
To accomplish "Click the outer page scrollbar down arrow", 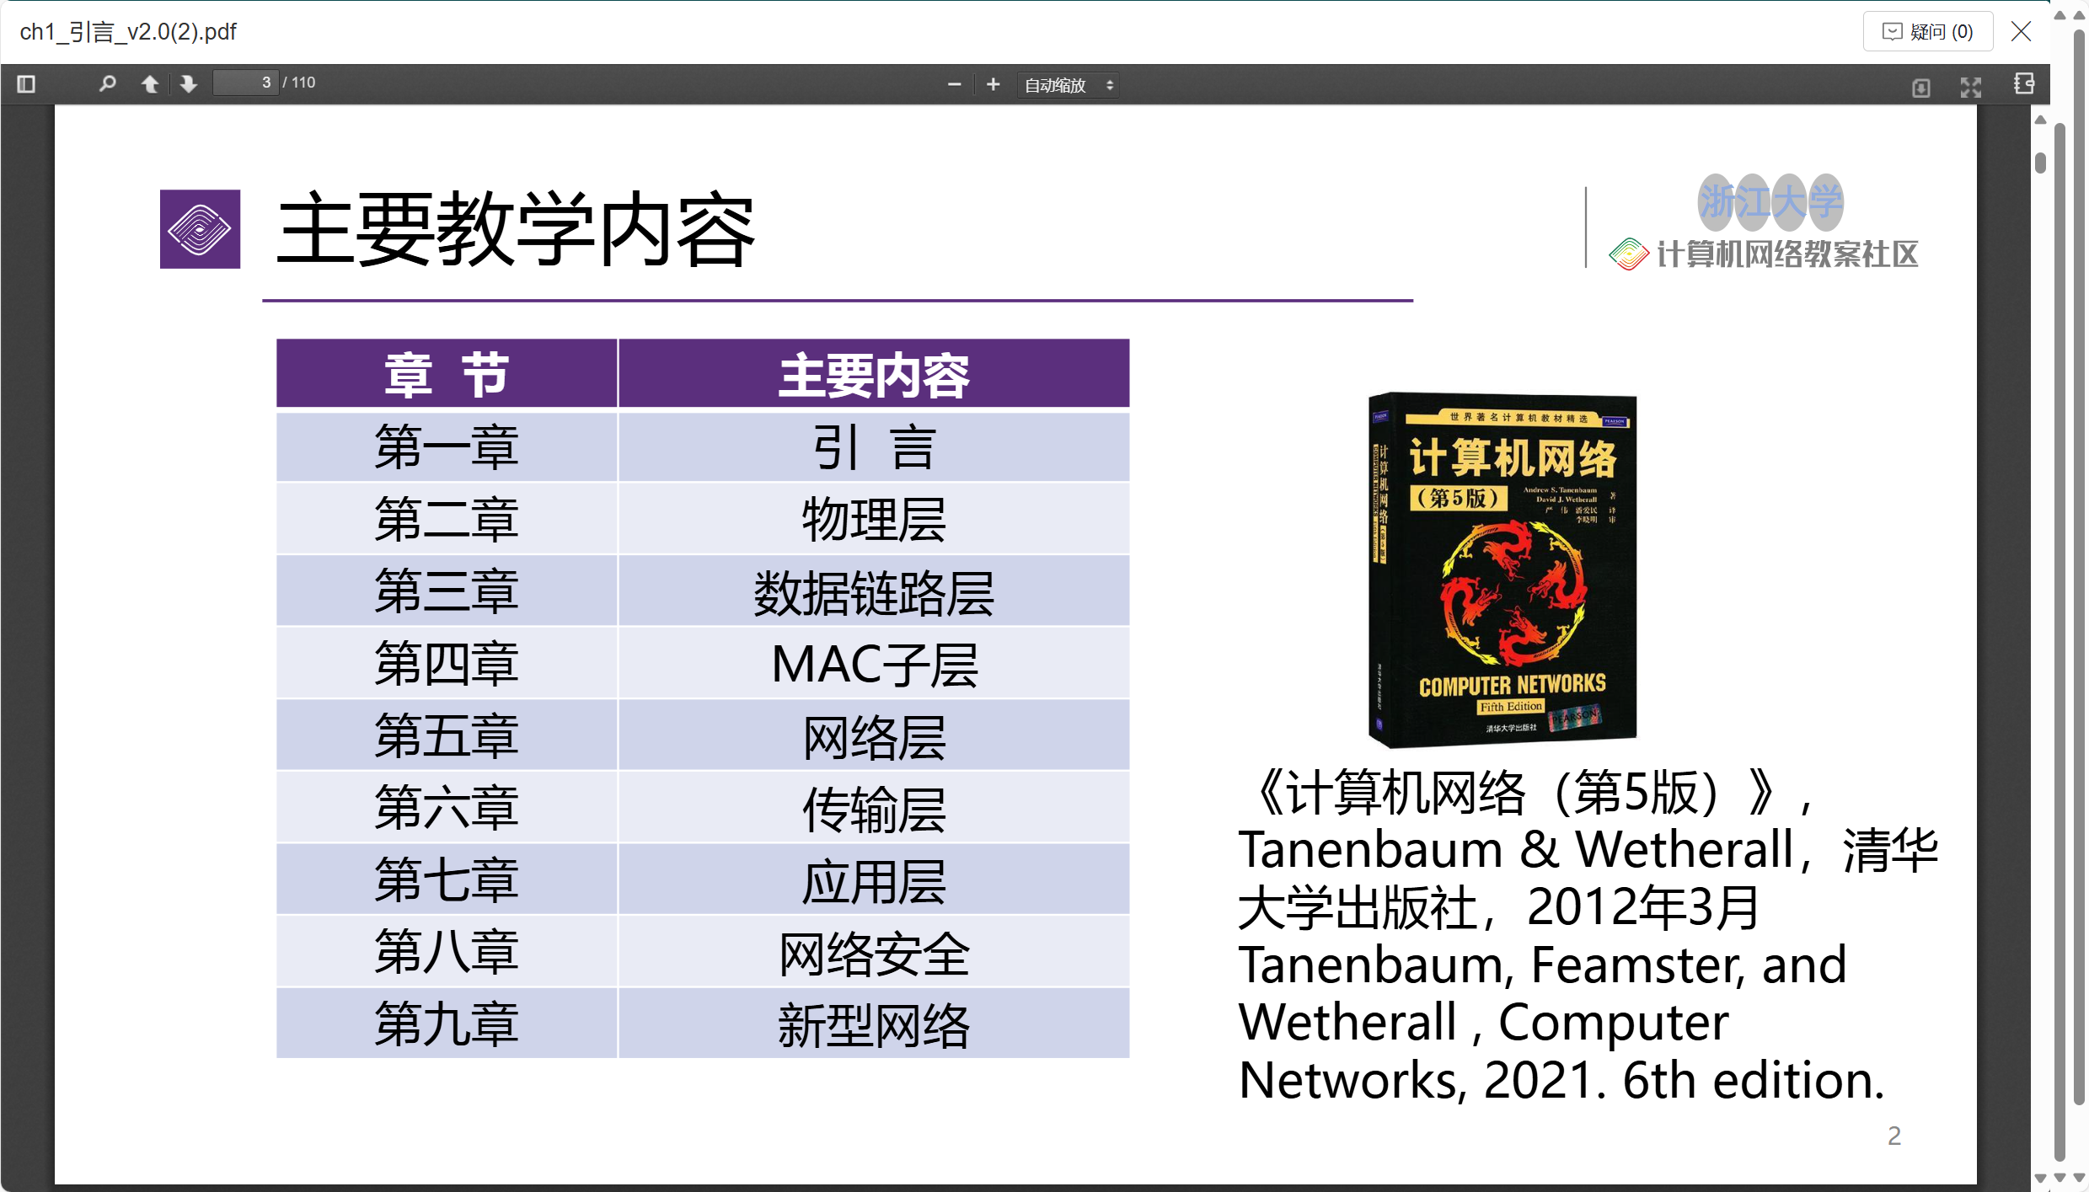I will pos(2080,1178).
